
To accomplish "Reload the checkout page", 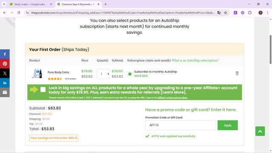I will [19, 13].
